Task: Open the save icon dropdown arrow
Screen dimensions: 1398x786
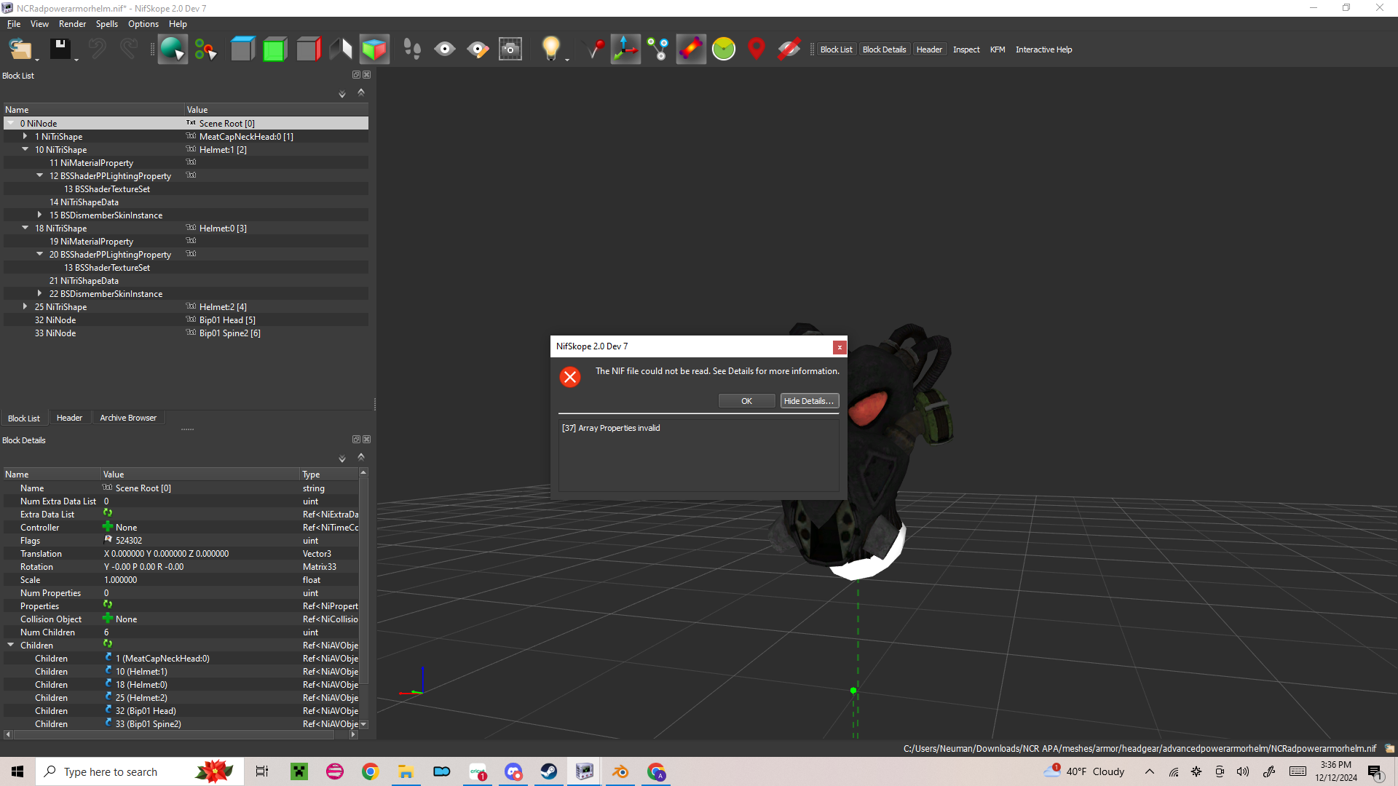Action: coord(76,58)
